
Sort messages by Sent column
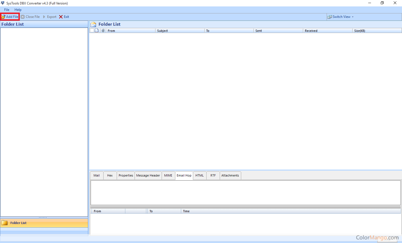[278, 31]
